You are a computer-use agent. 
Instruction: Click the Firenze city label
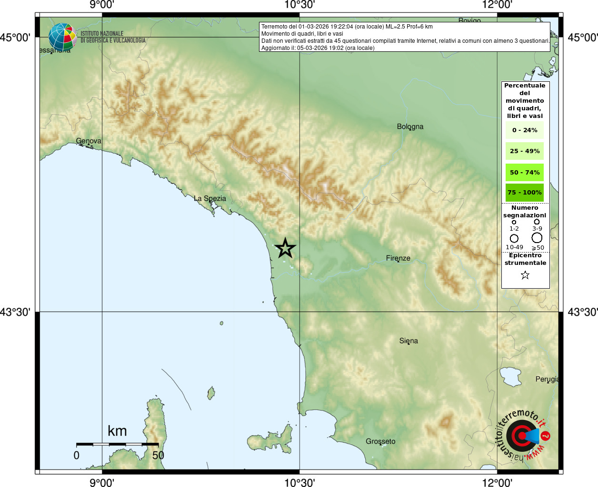click(x=398, y=258)
